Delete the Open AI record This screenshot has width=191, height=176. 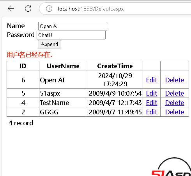point(175,80)
